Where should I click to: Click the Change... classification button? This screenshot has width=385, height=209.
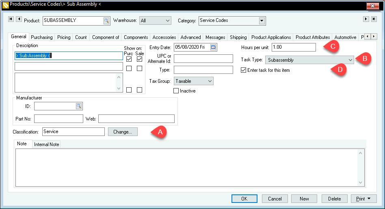(123, 132)
